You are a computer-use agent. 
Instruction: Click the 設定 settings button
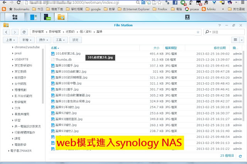(75, 40)
